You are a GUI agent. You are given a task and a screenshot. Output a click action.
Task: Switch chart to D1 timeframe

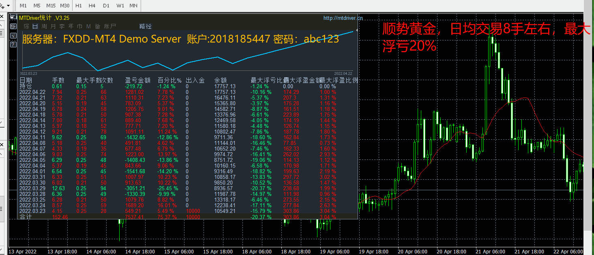106,6
